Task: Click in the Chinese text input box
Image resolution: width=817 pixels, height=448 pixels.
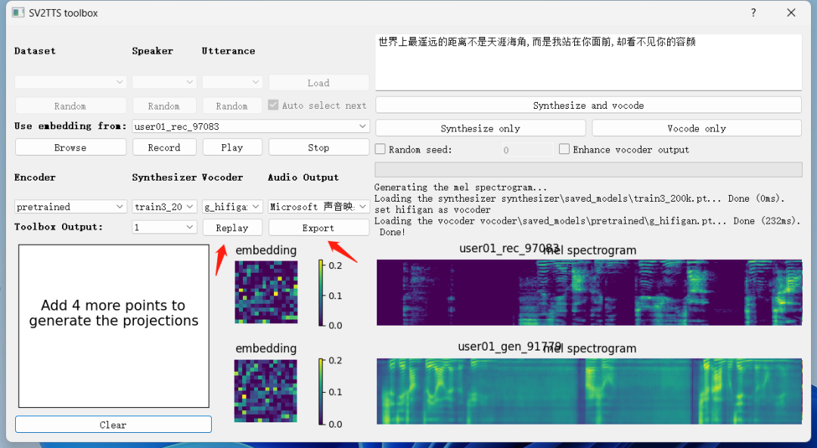Action: pyautogui.click(x=588, y=62)
